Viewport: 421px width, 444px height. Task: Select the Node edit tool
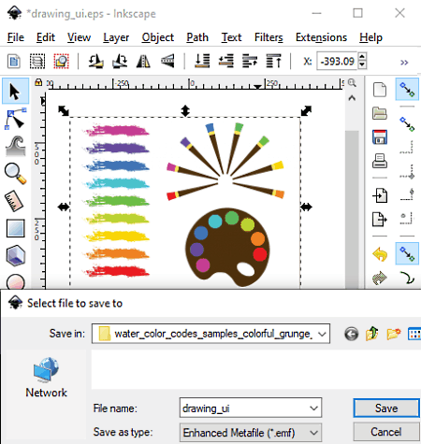[15, 119]
